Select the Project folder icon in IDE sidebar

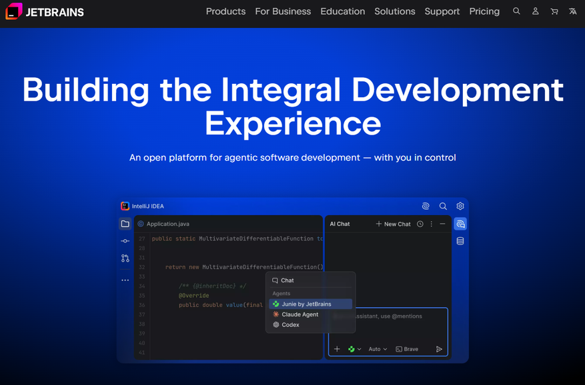click(x=125, y=224)
